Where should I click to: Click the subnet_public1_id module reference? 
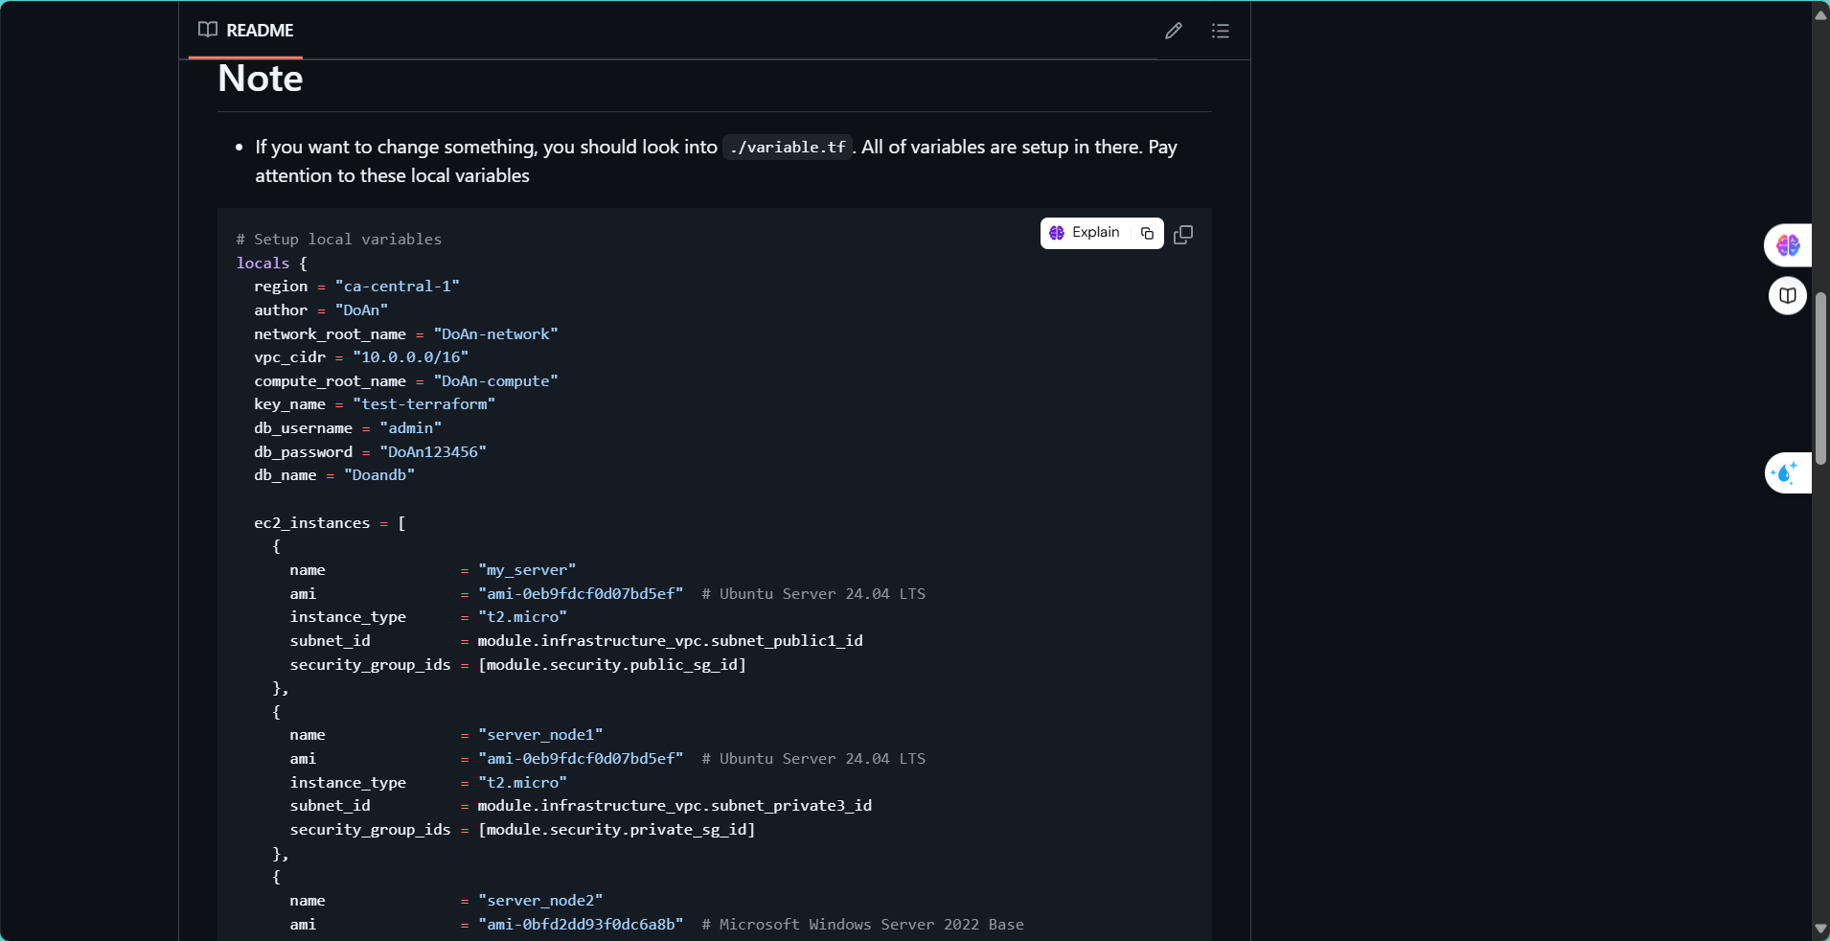671,640
